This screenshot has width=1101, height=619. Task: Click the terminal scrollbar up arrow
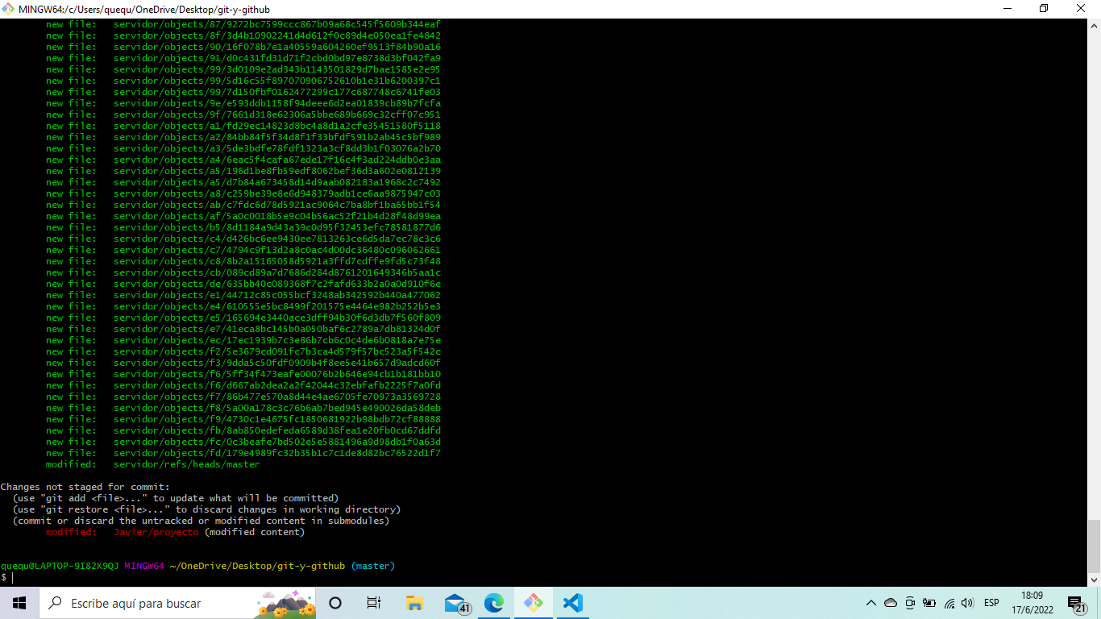(1094, 26)
